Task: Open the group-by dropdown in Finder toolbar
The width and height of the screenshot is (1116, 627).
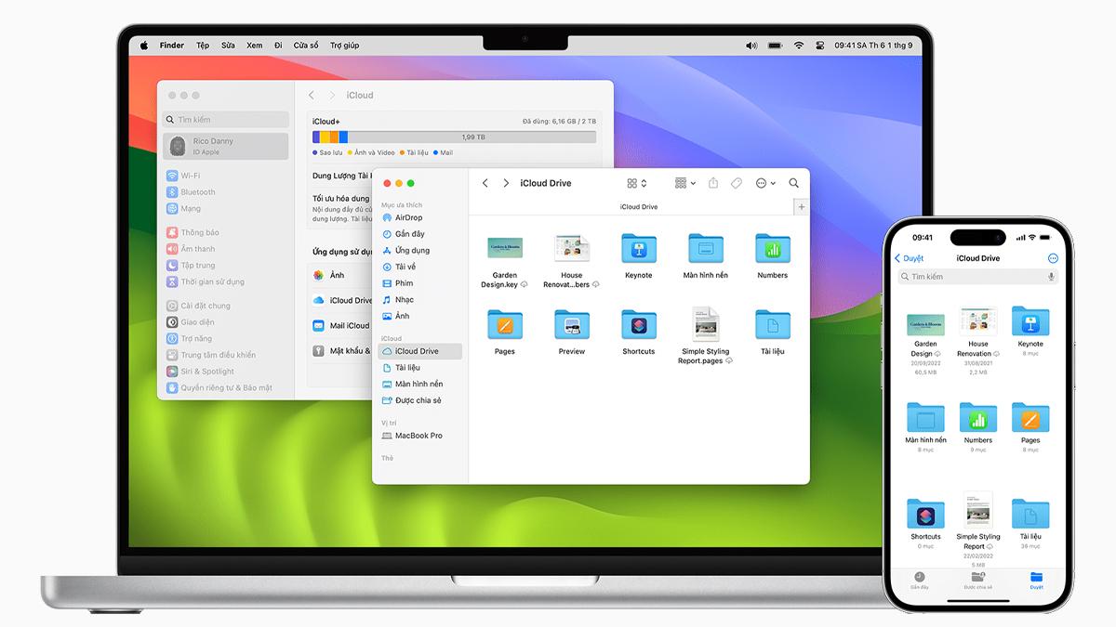Action: [685, 183]
